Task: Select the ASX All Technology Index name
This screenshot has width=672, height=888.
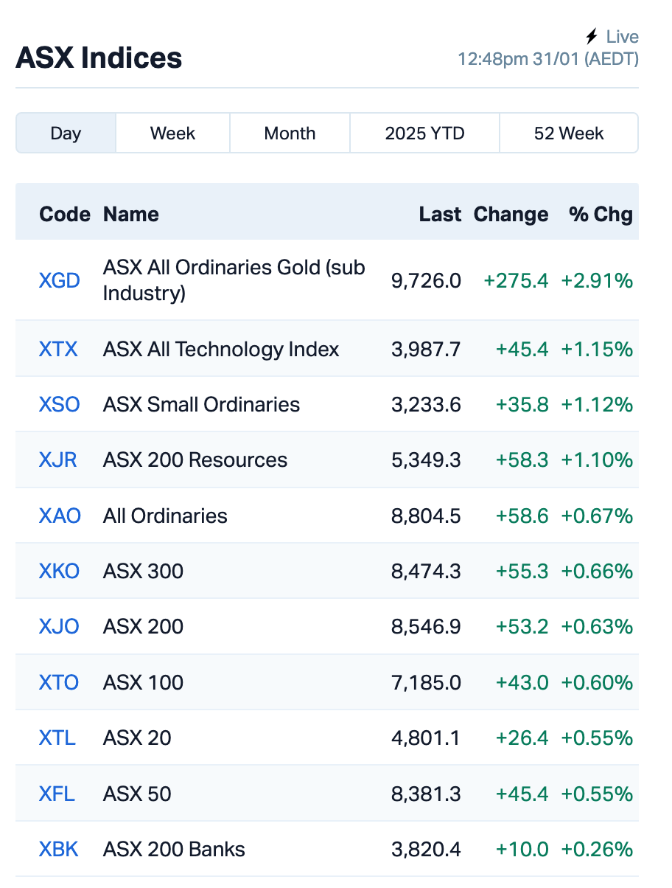Action: pyautogui.click(x=221, y=349)
